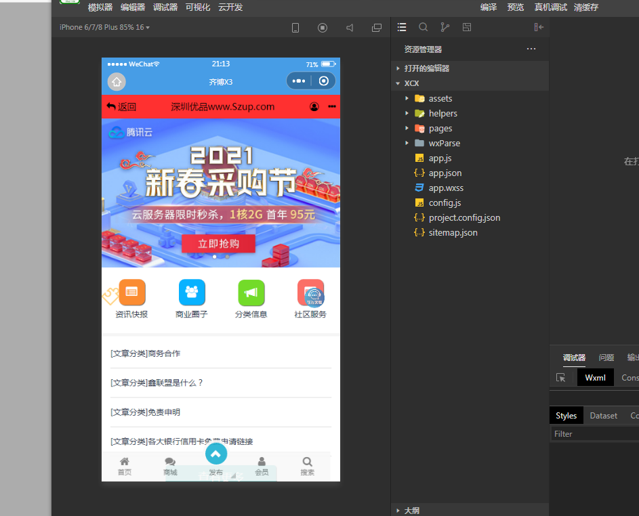Click the 清缓存 button
This screenshot has width=639, height=516.
point(586,7)
